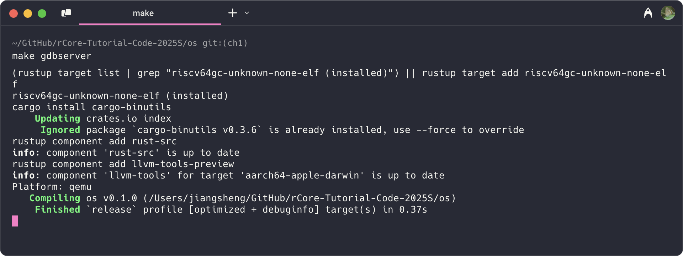Close the window with the red button
683x256 pixels.
[14, 14]
